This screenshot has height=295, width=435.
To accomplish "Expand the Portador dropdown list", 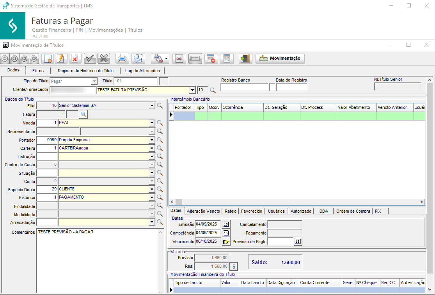I will (152, 140).
